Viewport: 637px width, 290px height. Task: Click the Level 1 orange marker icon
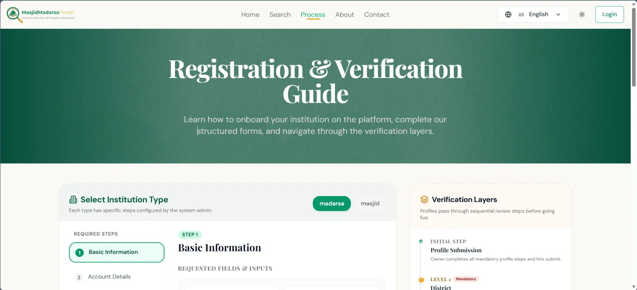(x=421, y=280)
